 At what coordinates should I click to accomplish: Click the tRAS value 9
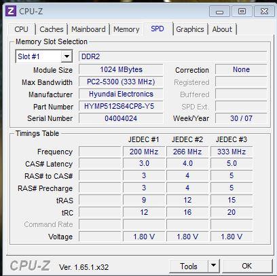point(144,200)
